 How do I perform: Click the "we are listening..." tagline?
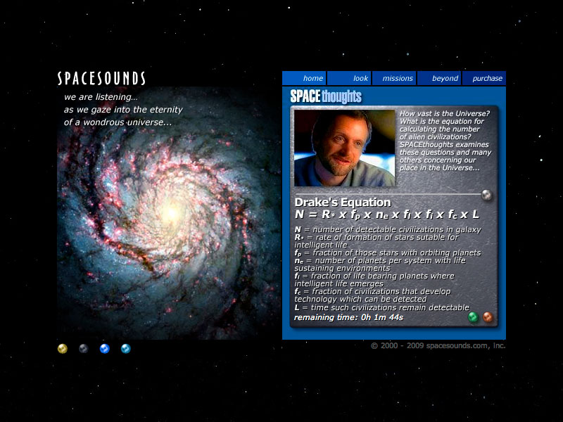click(101, 97)
